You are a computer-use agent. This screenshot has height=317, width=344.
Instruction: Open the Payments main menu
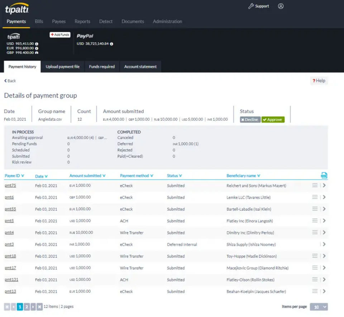coord(16,21)
